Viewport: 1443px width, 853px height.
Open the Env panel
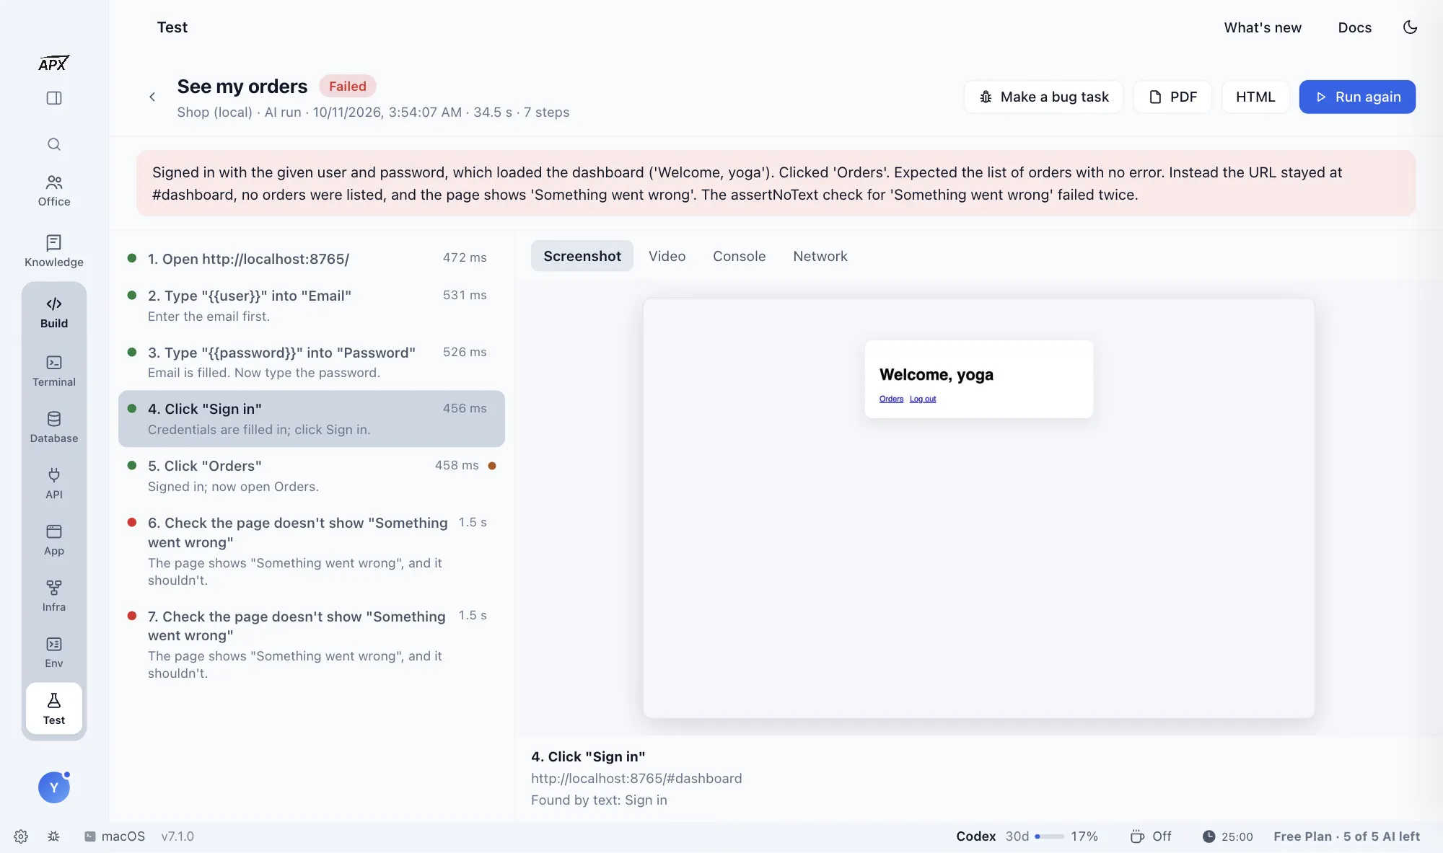click(54, 653)
